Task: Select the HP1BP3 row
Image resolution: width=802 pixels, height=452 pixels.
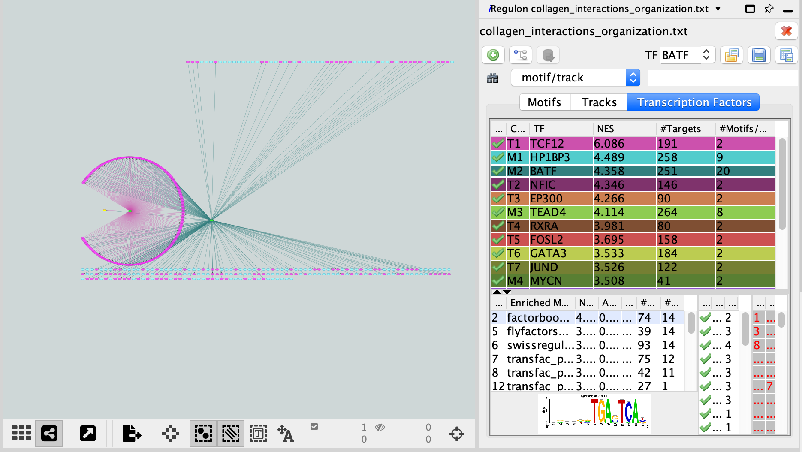Action: pyautogui.click(x=633, y=157)
